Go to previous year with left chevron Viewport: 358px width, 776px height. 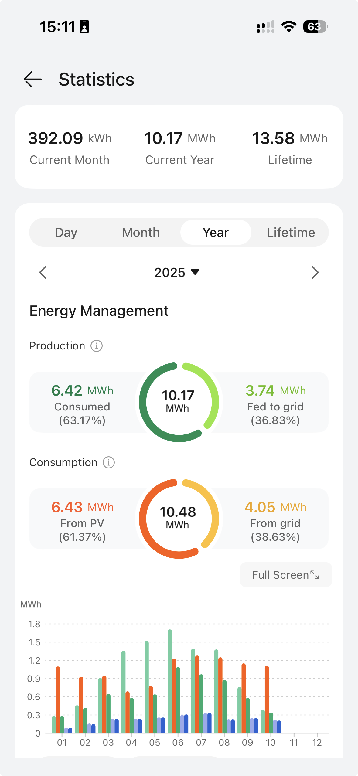click(43, 272)
